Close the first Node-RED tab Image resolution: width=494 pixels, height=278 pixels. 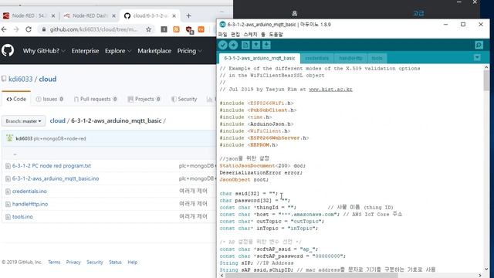coord(53,15)
